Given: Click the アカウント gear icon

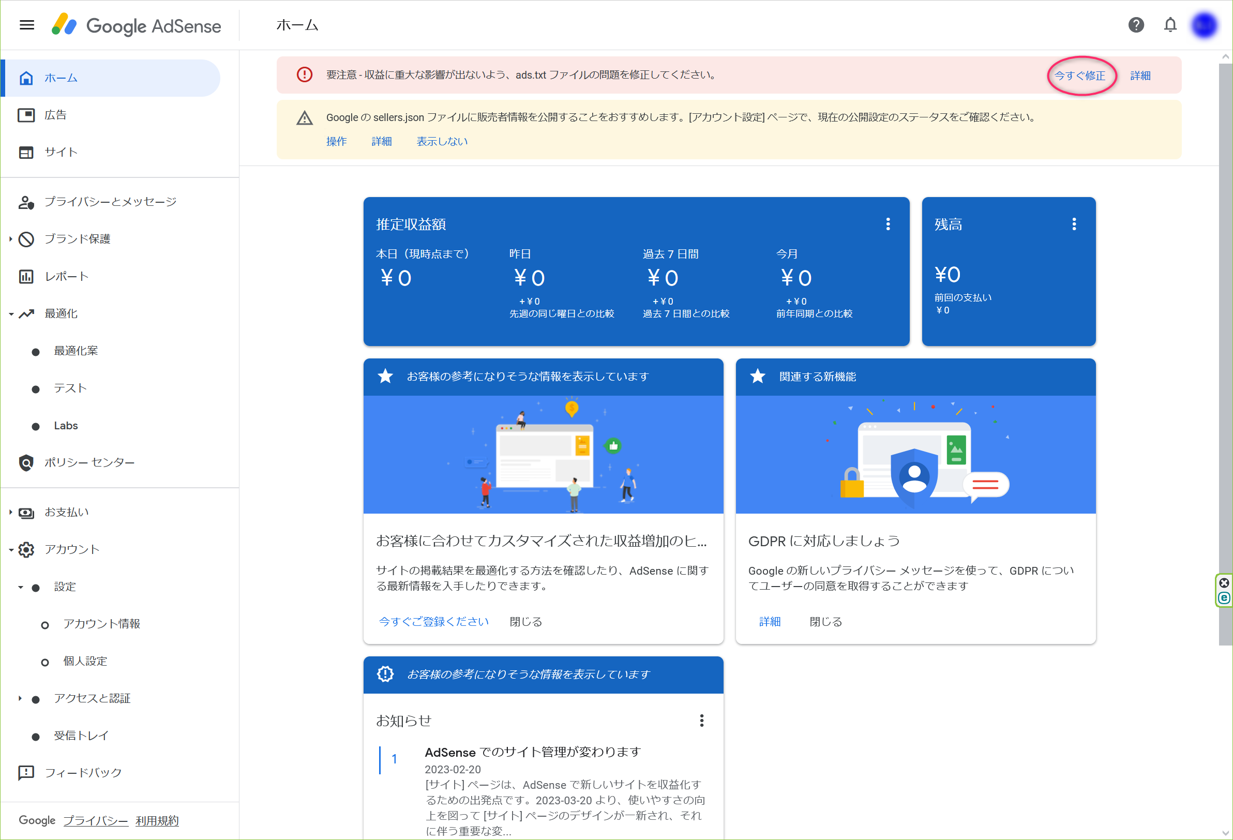Looking at the screenshot, I should [x=26, y=550].
